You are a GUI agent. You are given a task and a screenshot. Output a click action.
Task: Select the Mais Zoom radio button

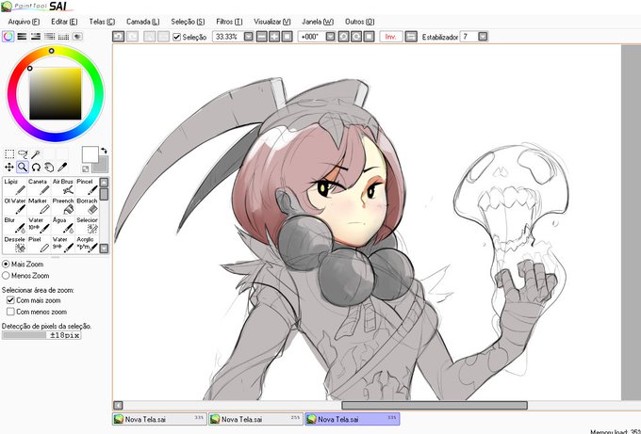click(x=6, y=265)
